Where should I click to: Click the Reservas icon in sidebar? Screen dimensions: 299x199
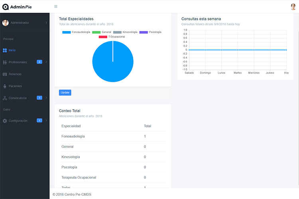[5, 74]
